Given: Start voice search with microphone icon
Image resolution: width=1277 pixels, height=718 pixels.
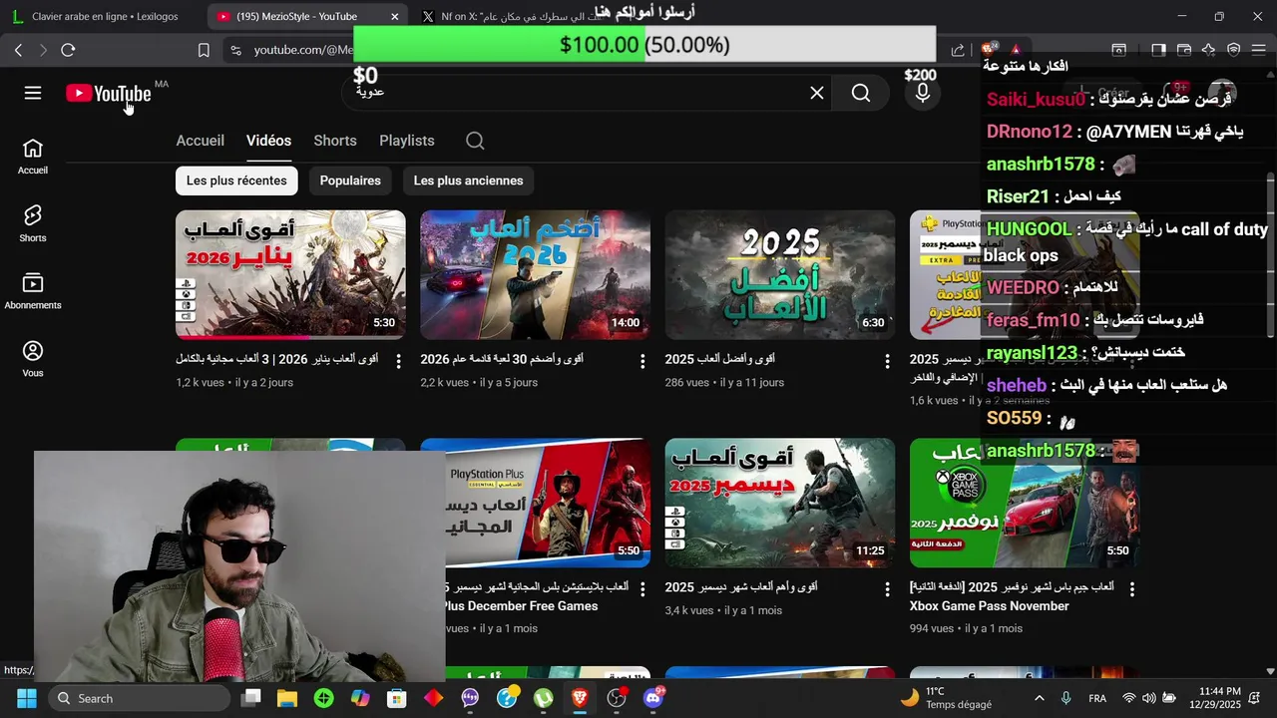Looking at the screenshot, I should pyautogui.click(x=923, y=93).
